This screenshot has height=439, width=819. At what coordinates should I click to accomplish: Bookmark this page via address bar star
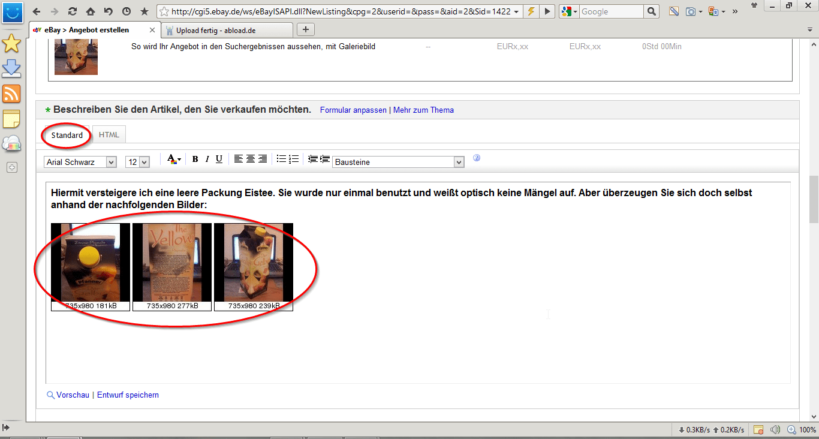click(x=164, y=11)
